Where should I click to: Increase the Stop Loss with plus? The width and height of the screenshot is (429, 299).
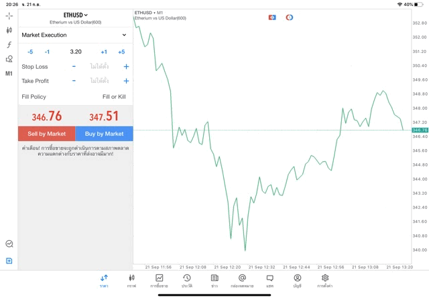tap(126, 67)
